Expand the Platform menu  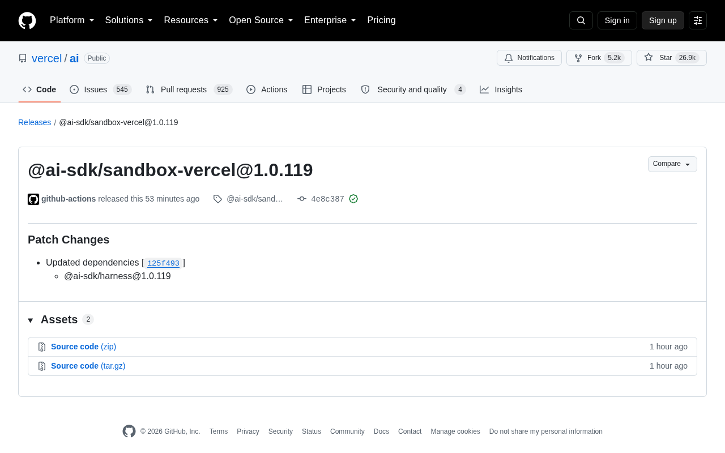(x=72, y=20)
